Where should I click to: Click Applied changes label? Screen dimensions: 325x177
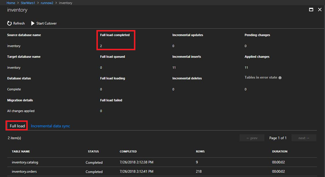257,57
